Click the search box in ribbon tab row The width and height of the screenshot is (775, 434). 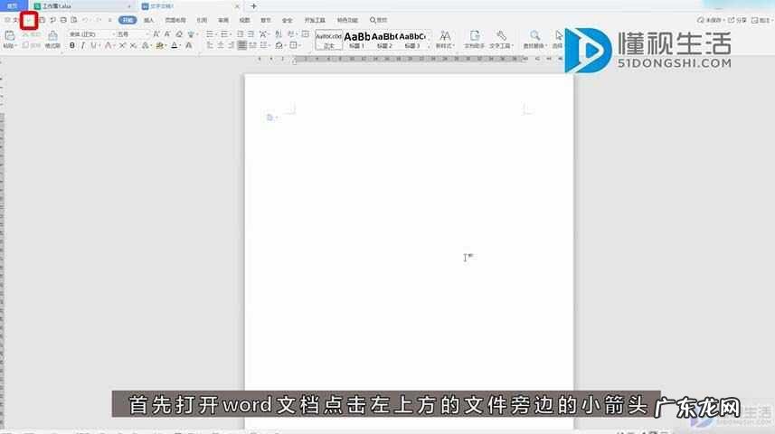point(379,20)
